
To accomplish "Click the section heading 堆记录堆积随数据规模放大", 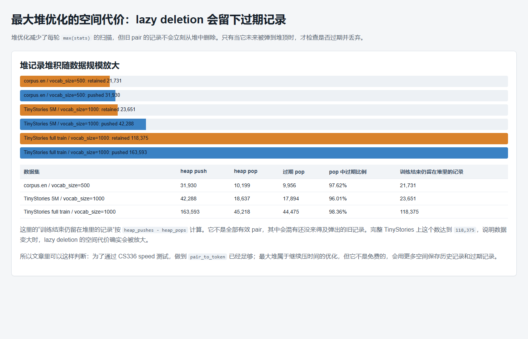I will click(x=70, y=66).
